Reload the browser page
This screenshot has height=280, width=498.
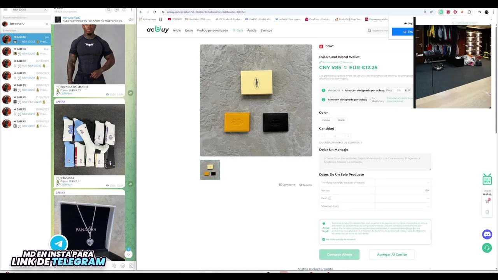pyautogui.click(x=155, y=12)
